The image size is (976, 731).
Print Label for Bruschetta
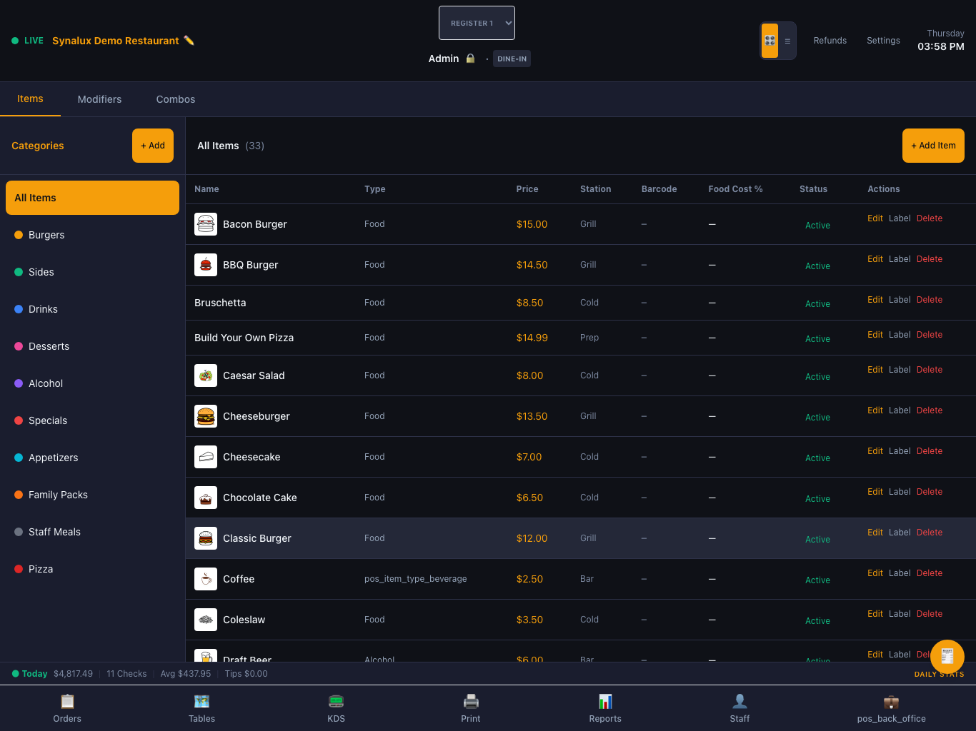point(900,300)
